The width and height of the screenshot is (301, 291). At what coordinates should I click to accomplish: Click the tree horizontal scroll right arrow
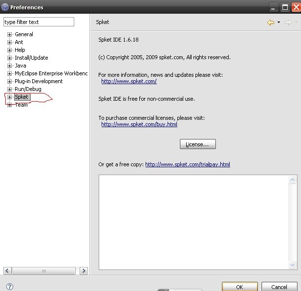pos(84,271)
